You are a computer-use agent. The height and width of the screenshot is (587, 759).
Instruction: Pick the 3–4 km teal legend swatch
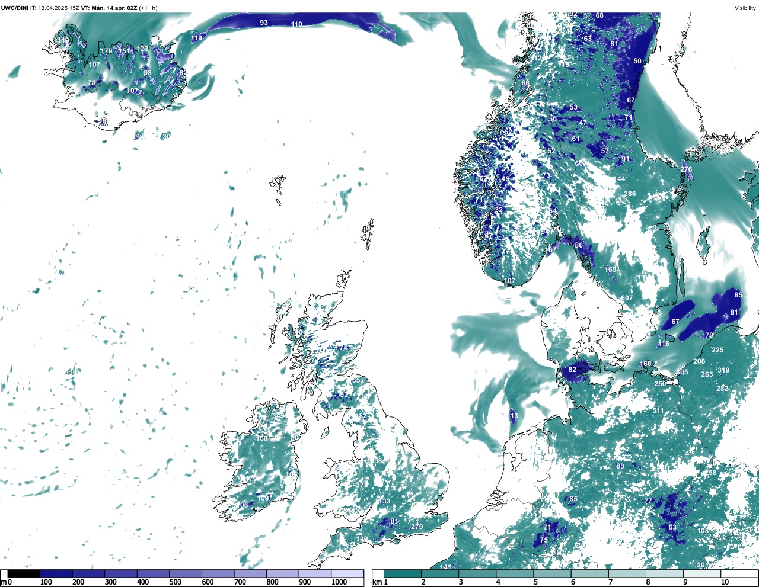(x=478, y=573)
